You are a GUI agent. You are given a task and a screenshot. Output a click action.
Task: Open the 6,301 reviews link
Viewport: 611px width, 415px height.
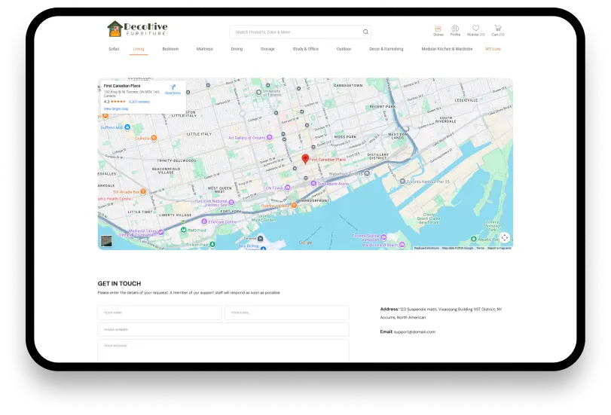pos(139,102)
